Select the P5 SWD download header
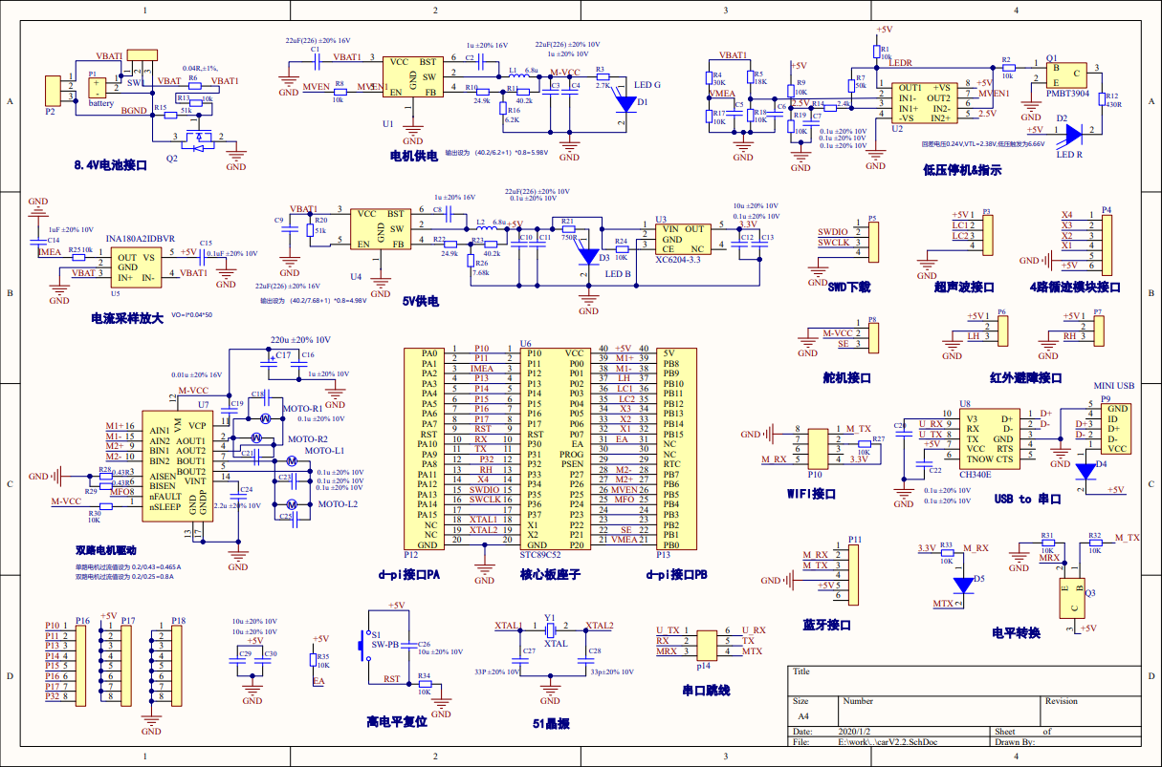This screenshot has width=1162, height=767. tap(872, 241)
